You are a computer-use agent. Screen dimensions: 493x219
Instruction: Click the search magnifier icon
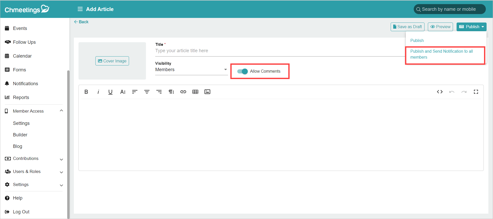[418, 9]
